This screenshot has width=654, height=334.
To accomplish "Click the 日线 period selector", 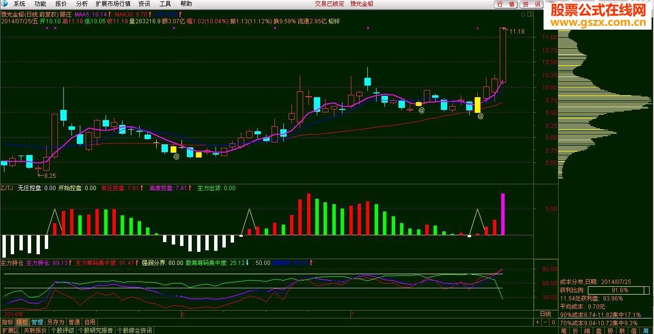I will tap(545, 314).
